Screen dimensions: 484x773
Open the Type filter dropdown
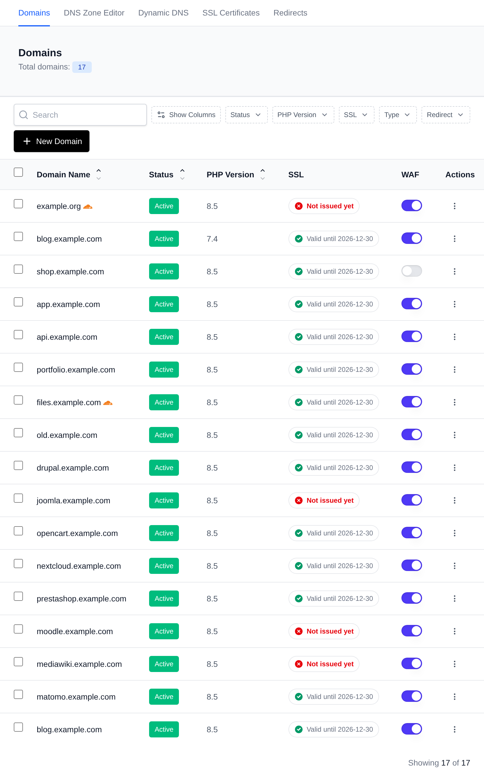pos(398,115)
